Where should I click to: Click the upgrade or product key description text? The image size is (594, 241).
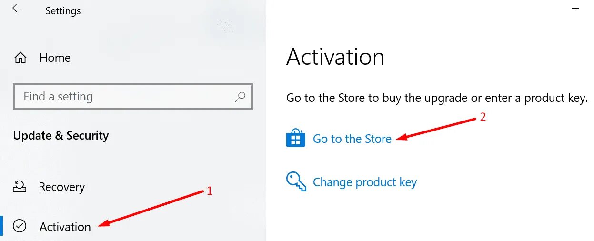437,99
